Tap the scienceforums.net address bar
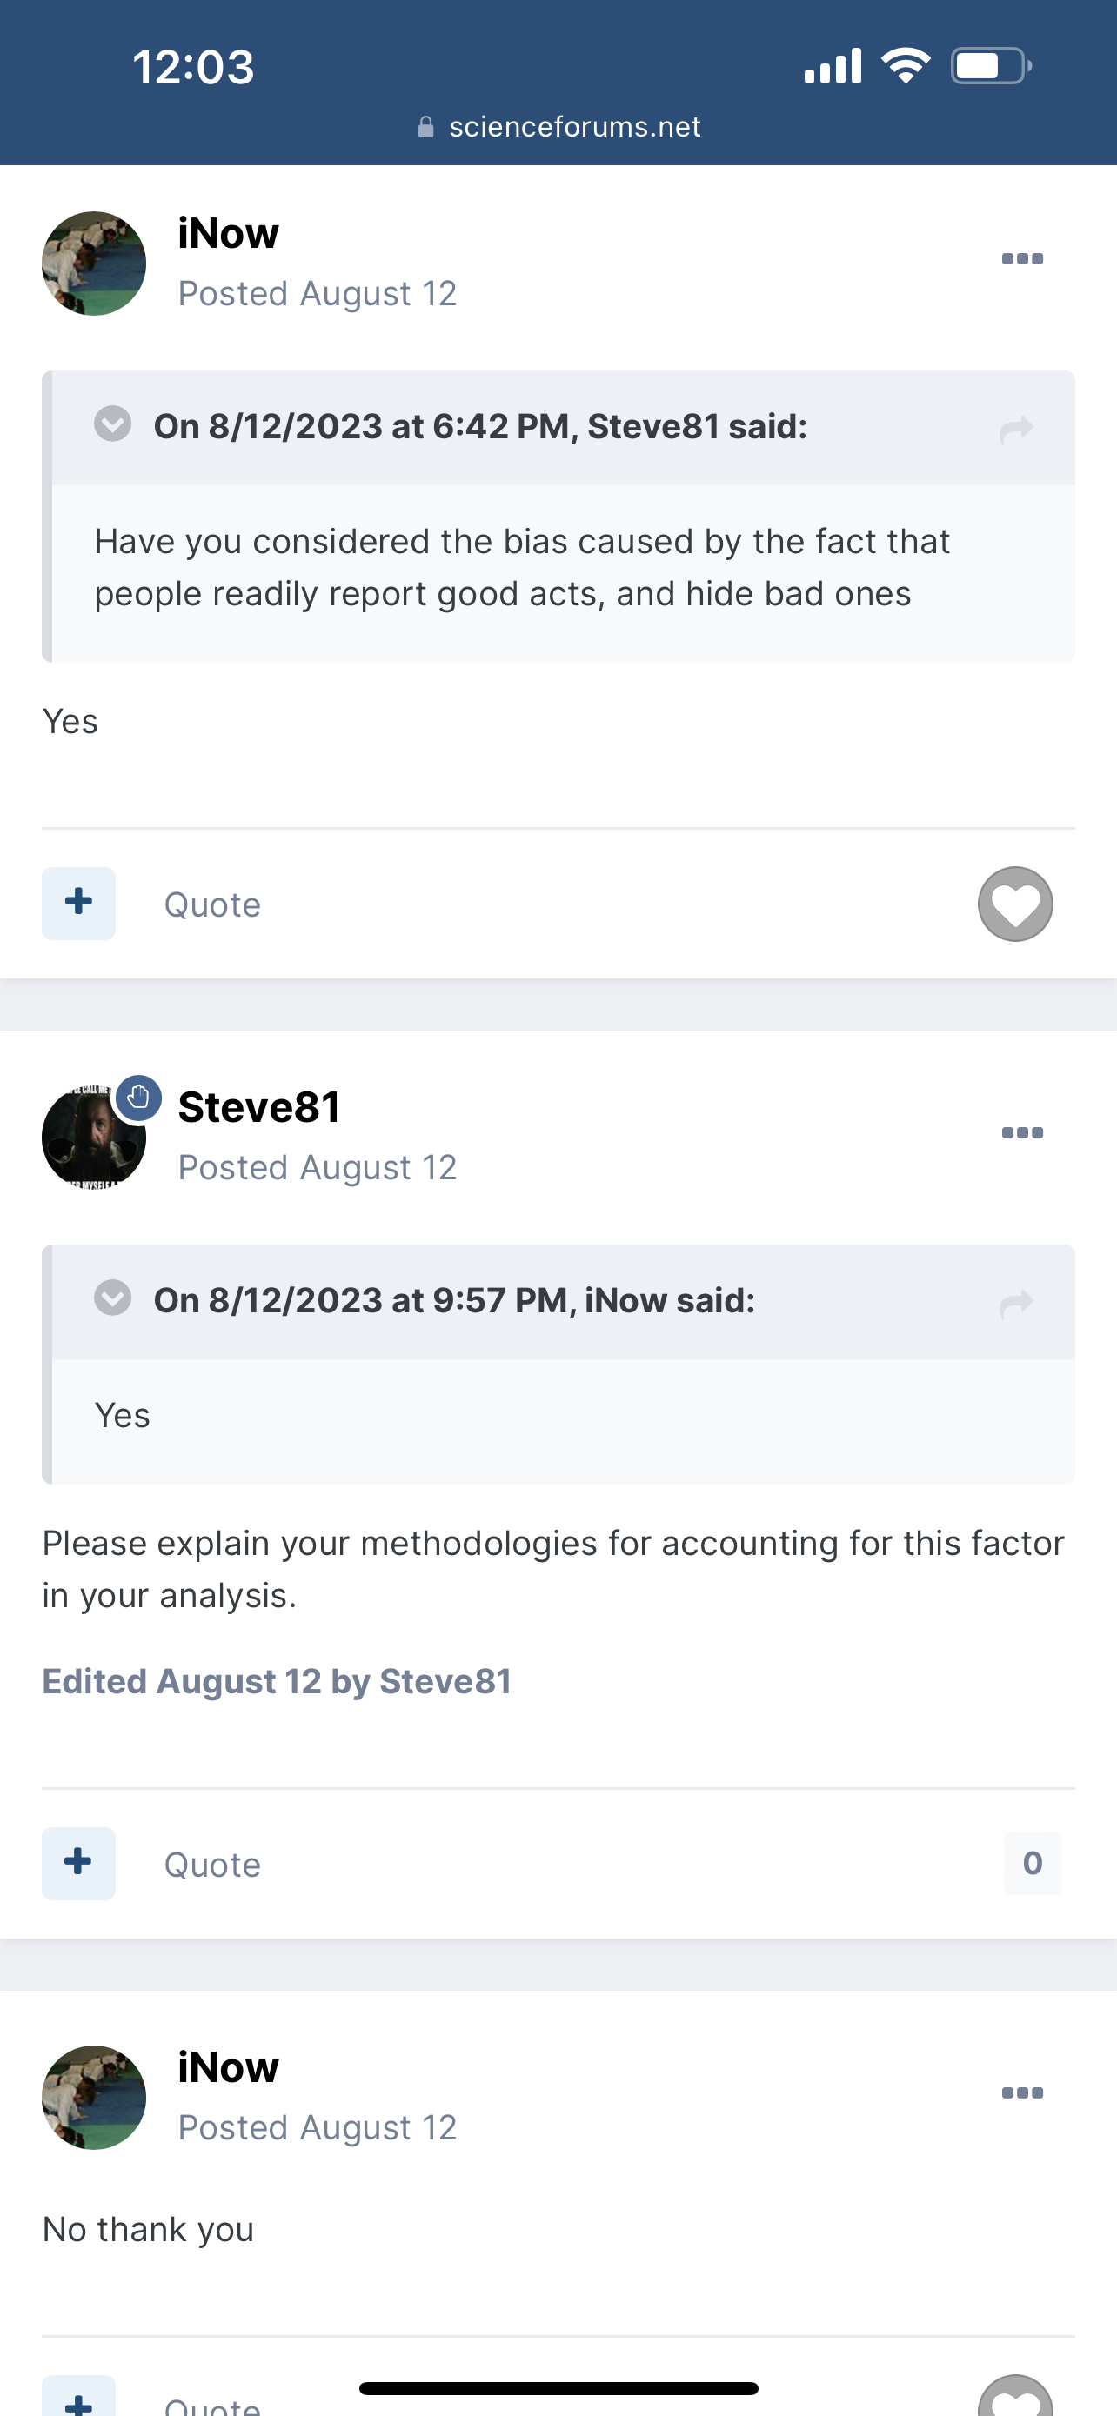The image size is (1117, 2416). click(574, 127)
